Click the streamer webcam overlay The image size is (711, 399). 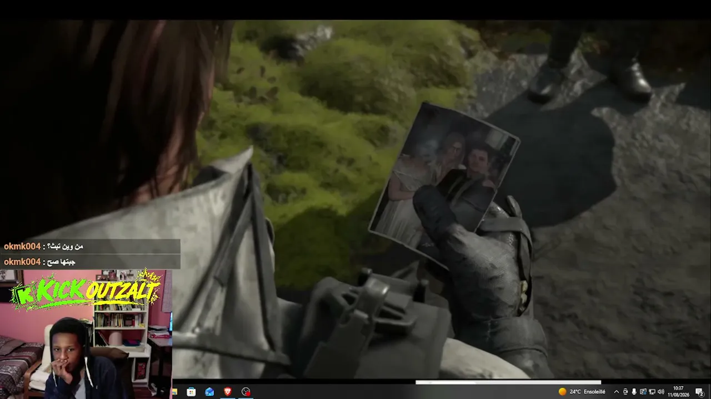click(x=86, y=334)
